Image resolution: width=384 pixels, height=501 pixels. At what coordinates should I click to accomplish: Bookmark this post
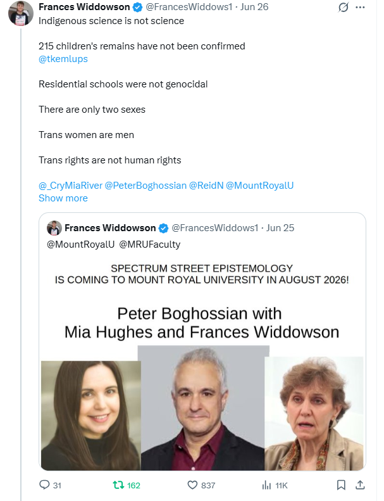341,485
